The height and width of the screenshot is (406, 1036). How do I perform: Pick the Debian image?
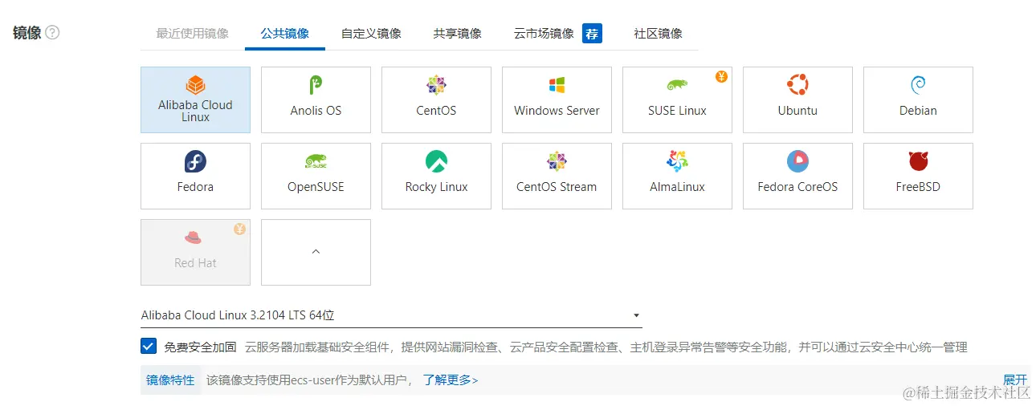pos(918,99)
